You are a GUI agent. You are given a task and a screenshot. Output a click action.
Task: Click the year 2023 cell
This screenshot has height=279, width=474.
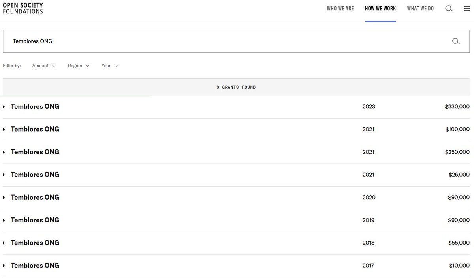pyautogui.click(x=369, y=106)
